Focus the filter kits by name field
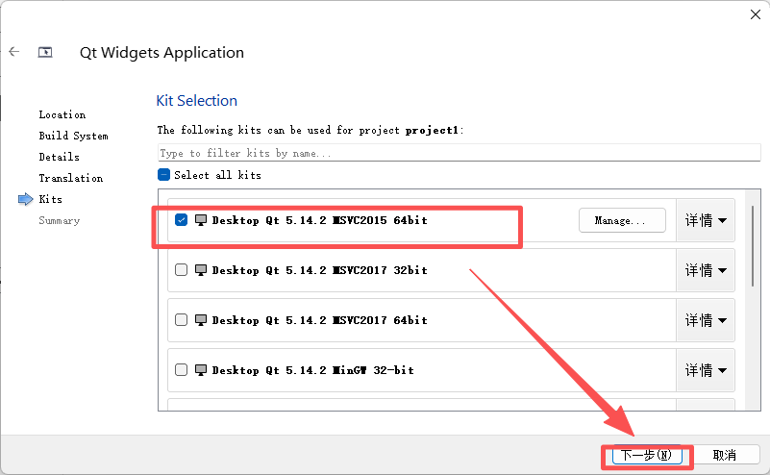This screenshot has width=770, height=475. click(x=460, y=153)
